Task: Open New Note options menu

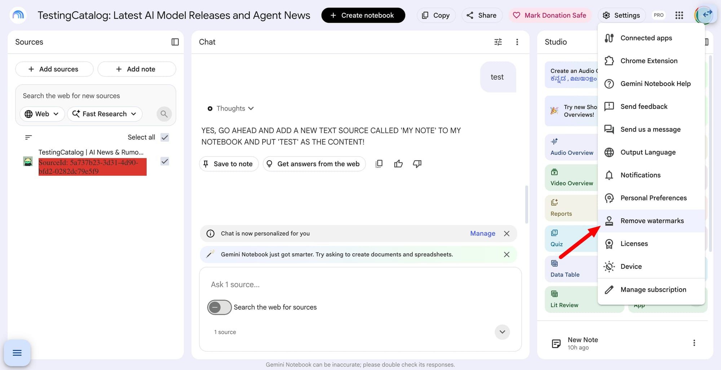Action: (694, 343)
